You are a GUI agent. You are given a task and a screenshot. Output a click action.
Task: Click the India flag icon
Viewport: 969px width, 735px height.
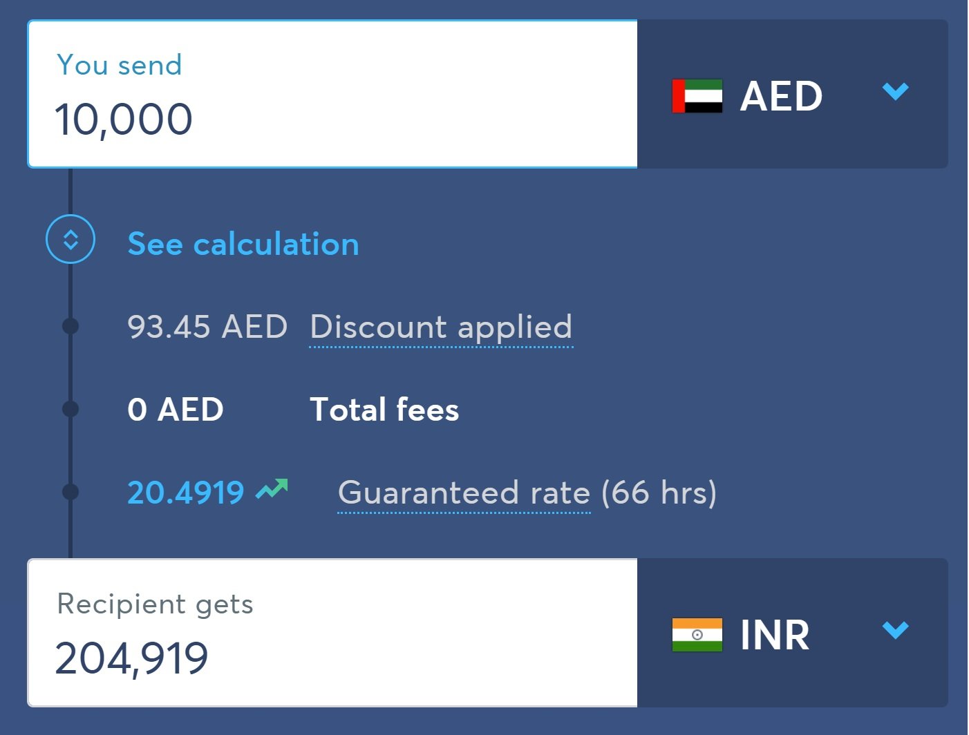point(697,635)
